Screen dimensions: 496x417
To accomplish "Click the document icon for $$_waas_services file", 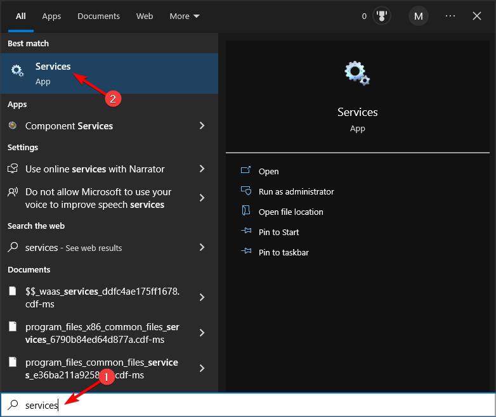I will 13,291.
